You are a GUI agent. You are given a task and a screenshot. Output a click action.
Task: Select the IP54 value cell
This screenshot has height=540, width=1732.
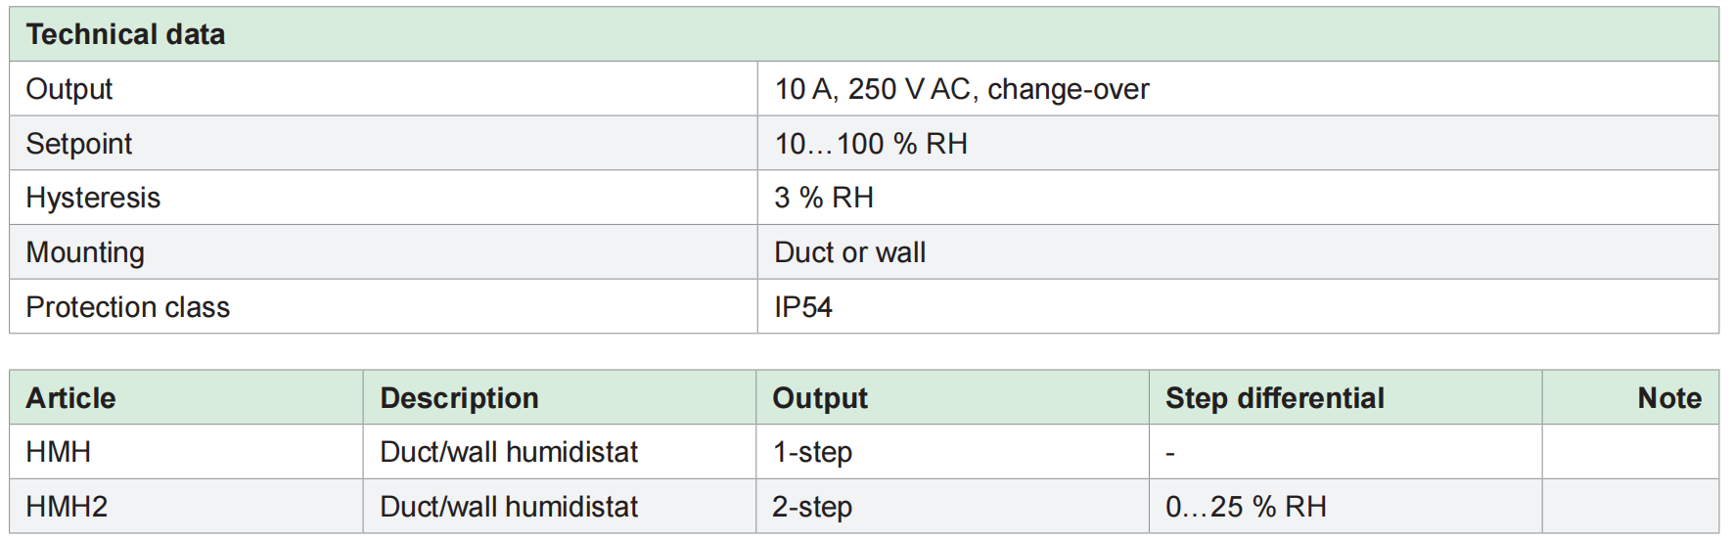pos(802,307)
